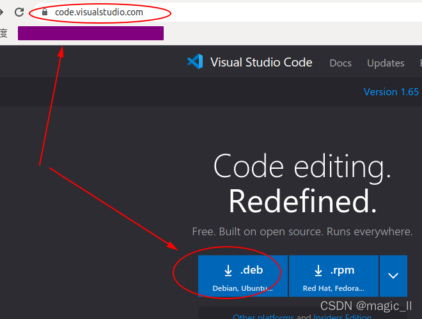This screenshot has width=422, height=319.
Task: Open the Updates menu item
Action: pos(386,63)
